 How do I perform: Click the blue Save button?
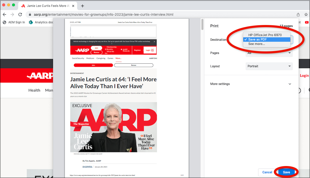286,172
